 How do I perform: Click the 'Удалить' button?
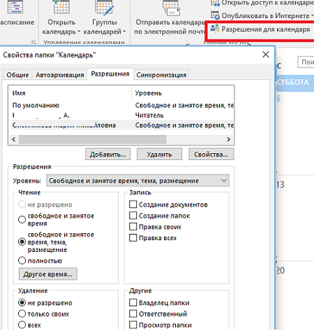(x=159, y=155)
